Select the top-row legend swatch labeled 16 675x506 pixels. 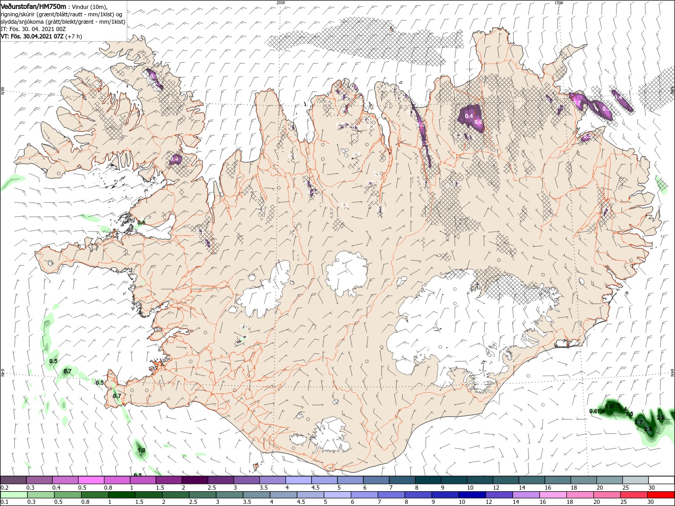(557, 480)
